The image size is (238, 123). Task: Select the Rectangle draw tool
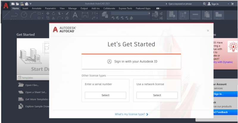(39, 13)
